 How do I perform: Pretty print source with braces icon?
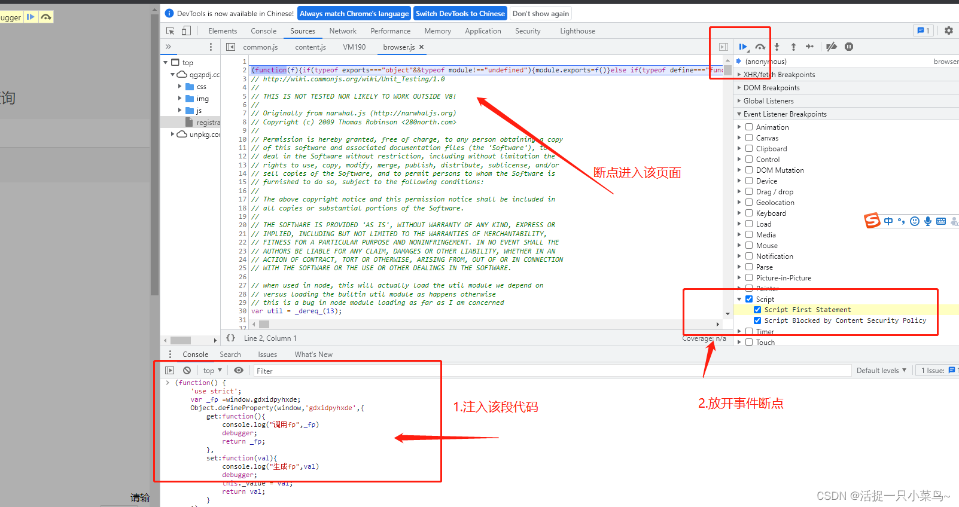[230, 338]
